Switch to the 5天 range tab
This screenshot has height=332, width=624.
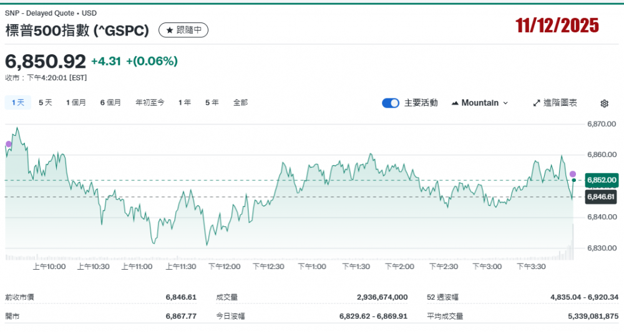tap(46, 102)
